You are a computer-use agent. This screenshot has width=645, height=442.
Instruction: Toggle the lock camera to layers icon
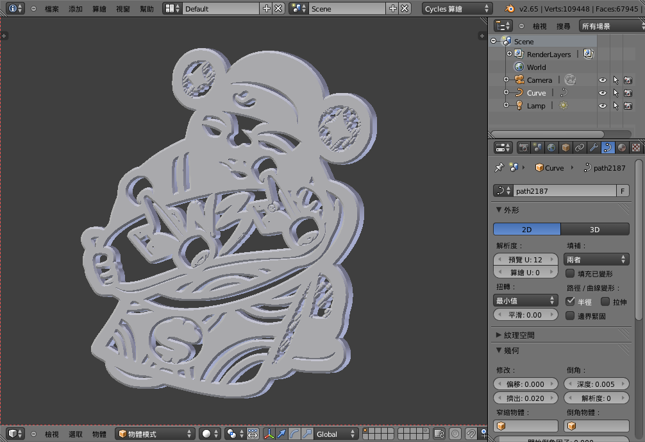(x=439, y=434)
